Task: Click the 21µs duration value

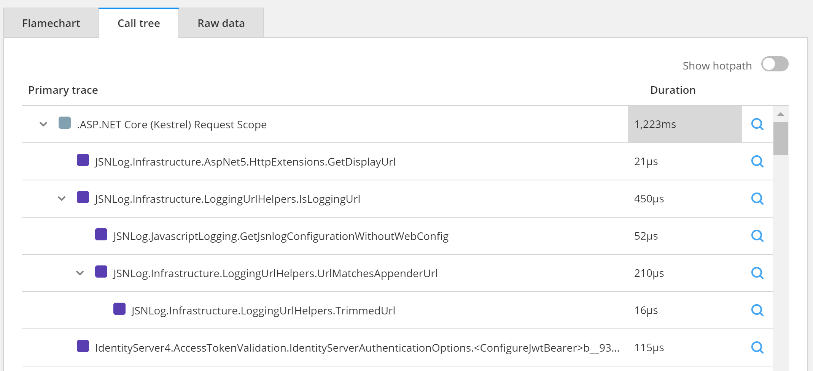Action: [x=646, y=162]
